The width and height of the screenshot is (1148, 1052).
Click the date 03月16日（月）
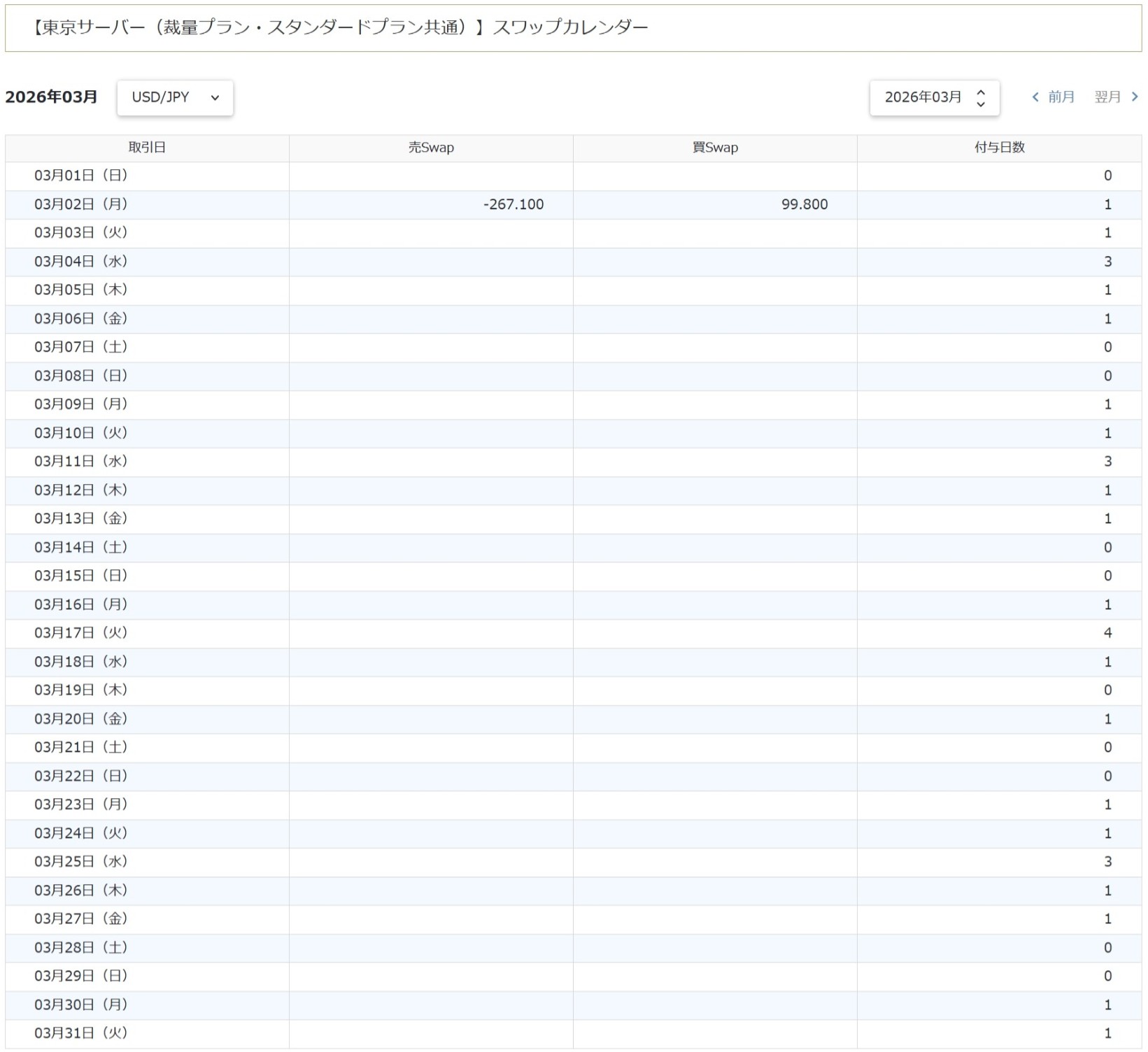click(x=81, y=604)
